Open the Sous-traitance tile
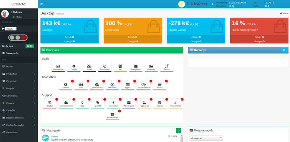Screen dimensions: 290x142 point(144,85)
